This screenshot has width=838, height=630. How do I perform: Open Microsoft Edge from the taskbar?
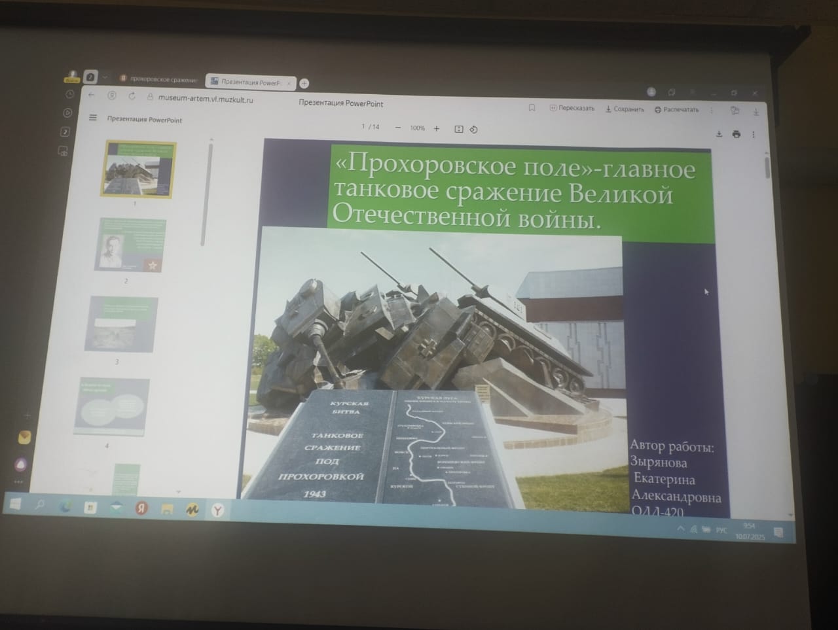click(66, 506)
